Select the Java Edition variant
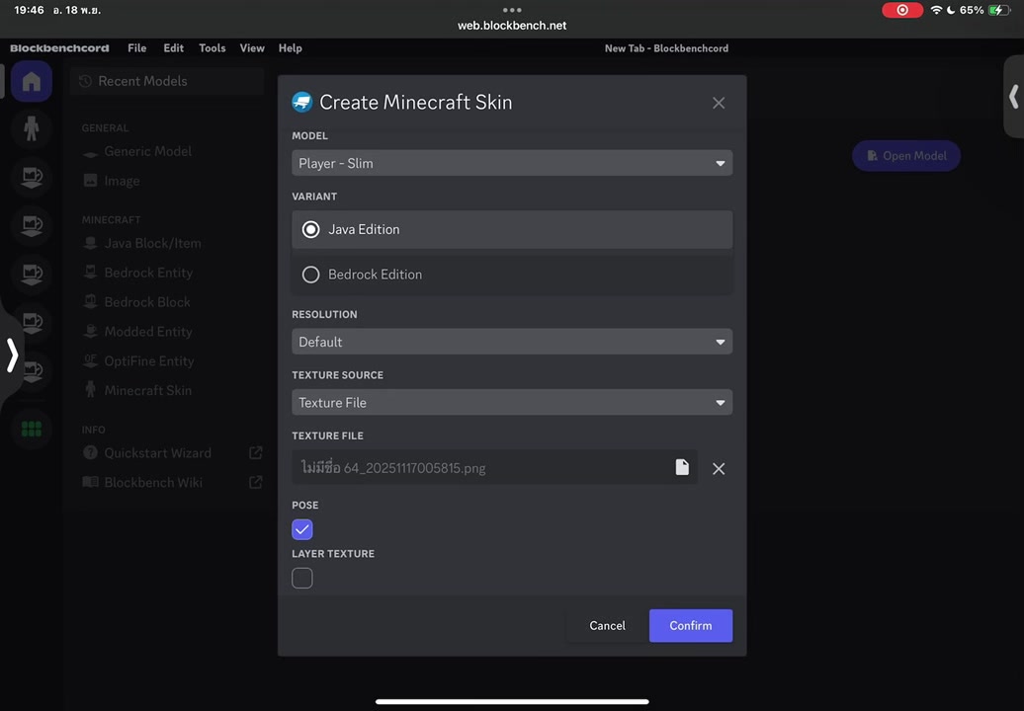 pyautogui.click(x=512, y=230)
